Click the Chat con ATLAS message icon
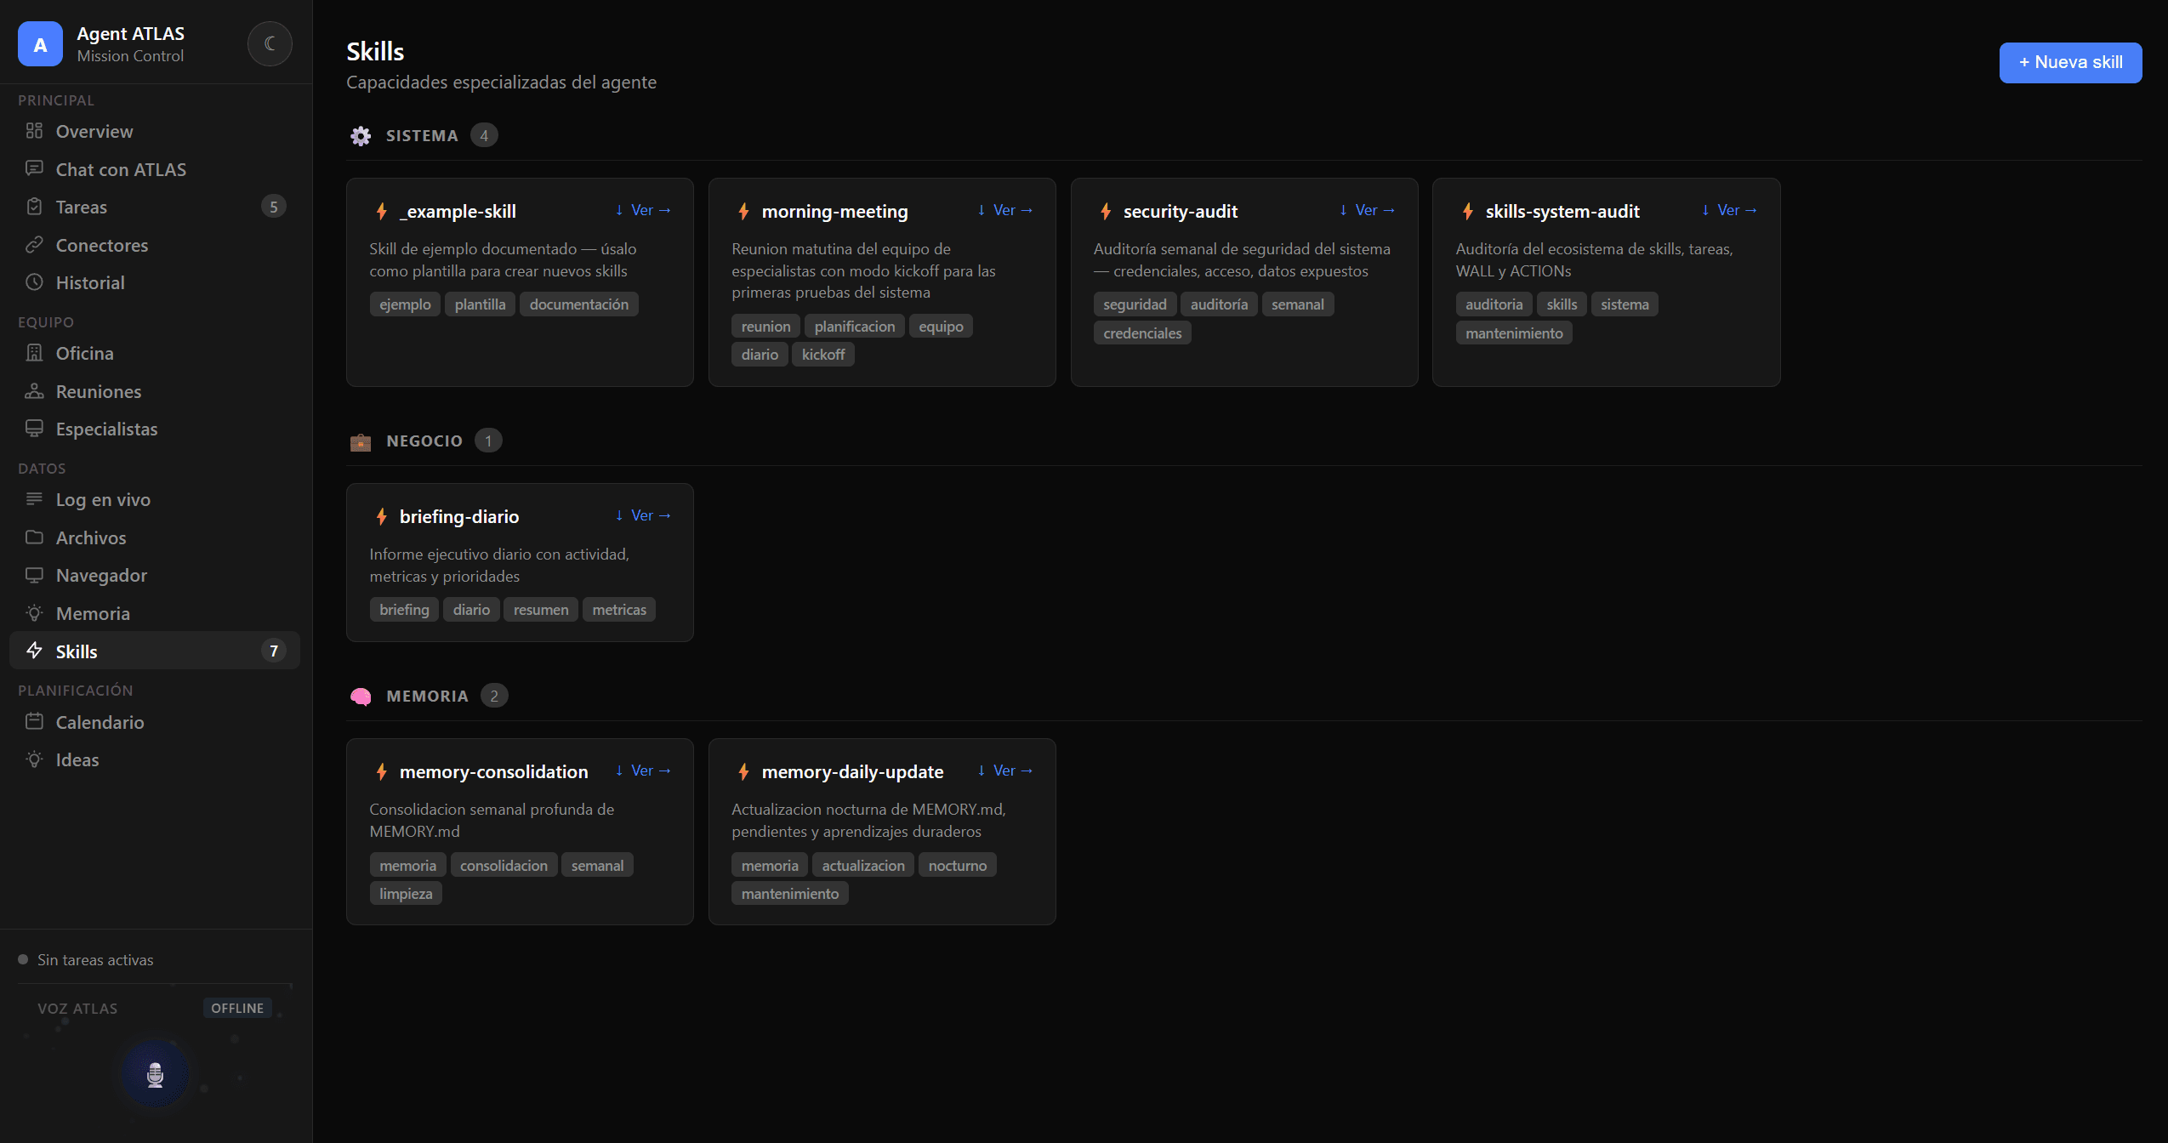2168x1143 pixels. pyautogui.click(x=34, y=168)
